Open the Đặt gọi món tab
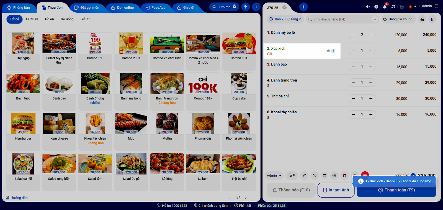 pyautogui.click(x=87, y=8)
